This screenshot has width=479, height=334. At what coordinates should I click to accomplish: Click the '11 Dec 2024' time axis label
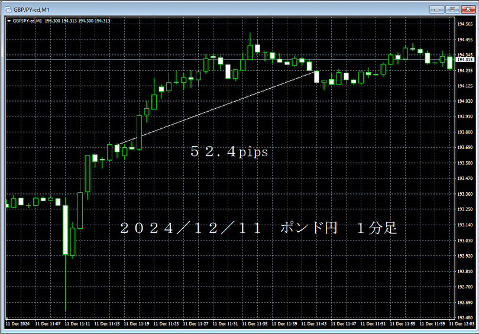click(x=18, y=323)
